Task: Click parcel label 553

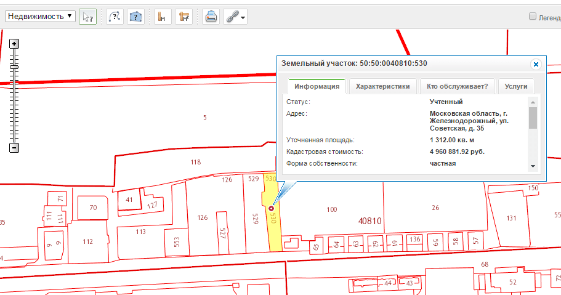Action: [177, 243]
